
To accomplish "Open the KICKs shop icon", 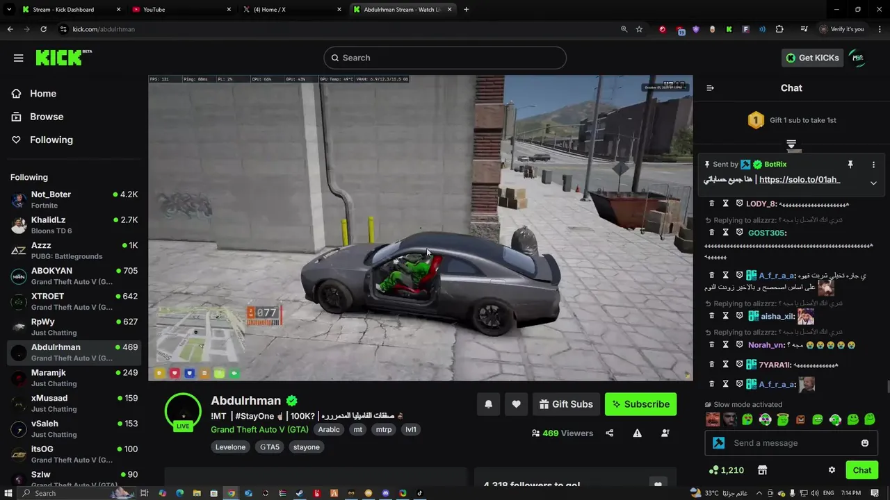I will point(762,470).
